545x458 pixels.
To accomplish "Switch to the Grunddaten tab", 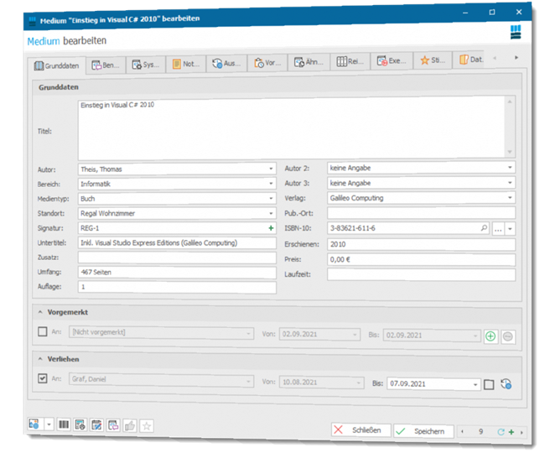I will click(57, 65).
